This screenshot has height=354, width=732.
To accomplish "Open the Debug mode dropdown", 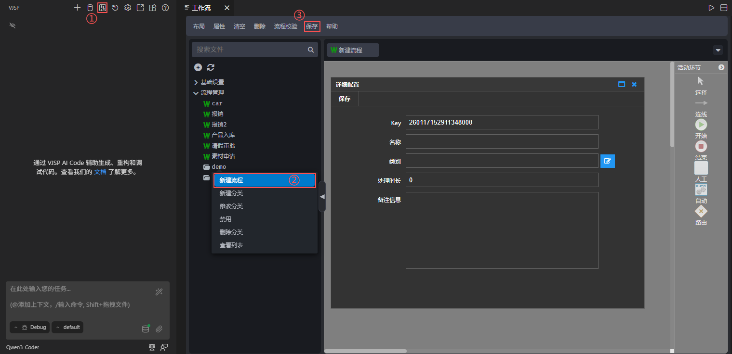I will 30,328.
